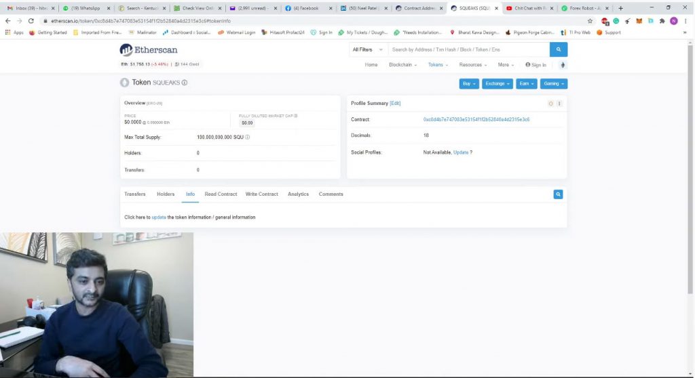
Task: Expand the All Filters dropdown
Action: 368,49
